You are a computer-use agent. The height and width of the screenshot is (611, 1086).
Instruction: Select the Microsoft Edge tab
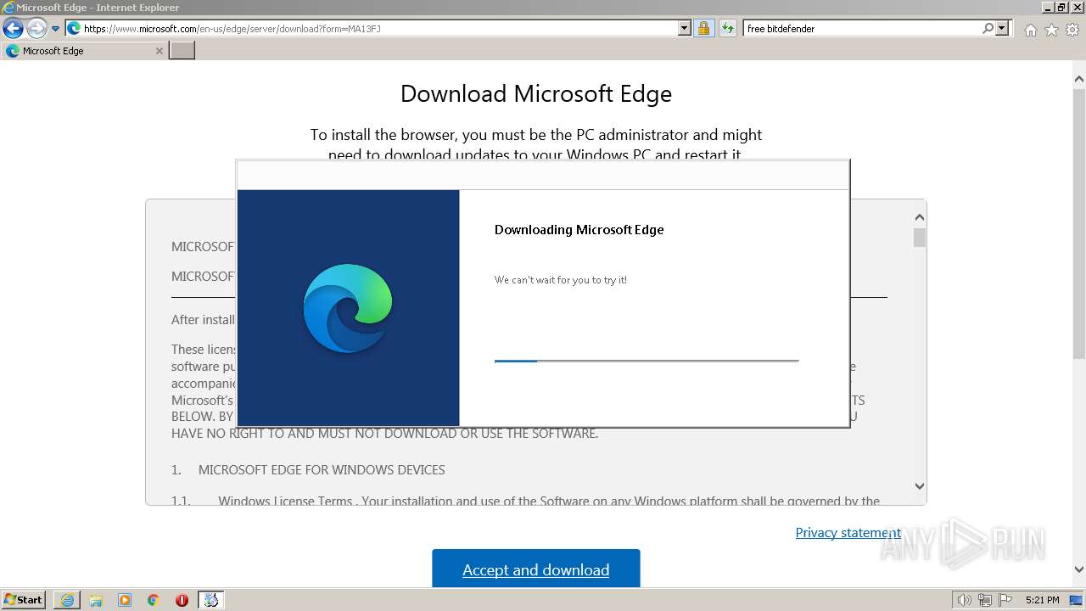coord(84,51)
